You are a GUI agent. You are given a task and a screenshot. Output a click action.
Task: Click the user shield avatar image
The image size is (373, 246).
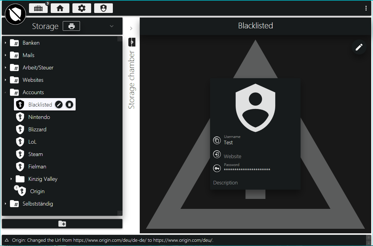[x=255, y=108]
